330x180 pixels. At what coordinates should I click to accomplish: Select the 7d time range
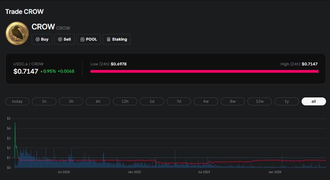tap(179, 101)
